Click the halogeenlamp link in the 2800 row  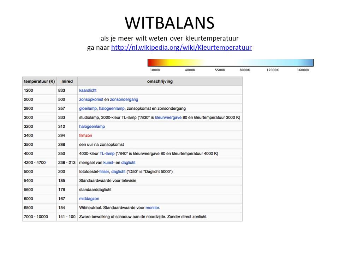tap(112, 108)
